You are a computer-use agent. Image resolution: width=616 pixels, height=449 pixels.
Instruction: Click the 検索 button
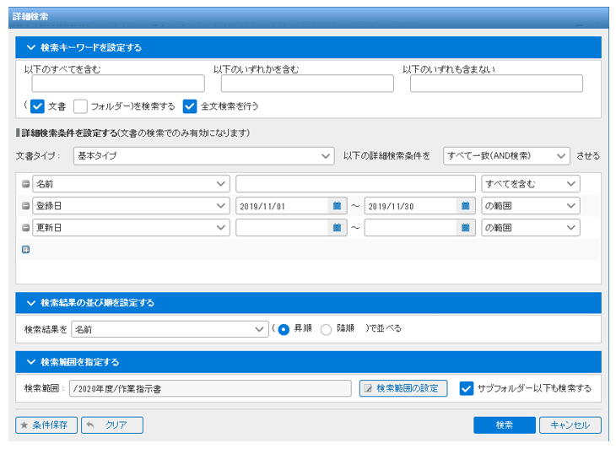click(504, 425)
